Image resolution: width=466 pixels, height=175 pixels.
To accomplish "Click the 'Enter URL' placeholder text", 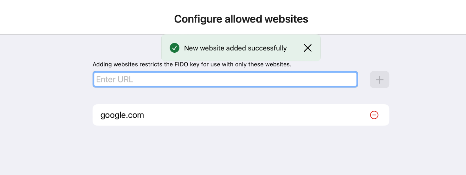I will 114,79.
